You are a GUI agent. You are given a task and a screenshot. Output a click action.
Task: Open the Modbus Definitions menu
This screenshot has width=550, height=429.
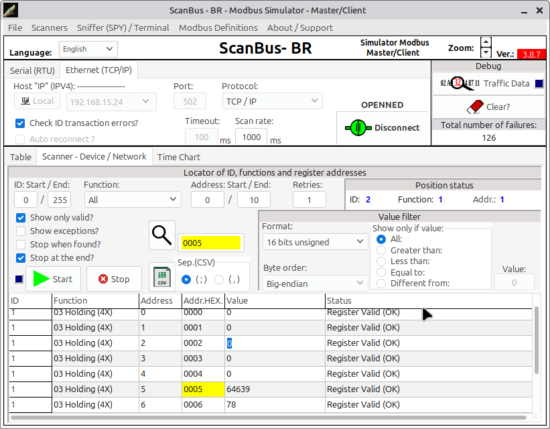point(218,27)
